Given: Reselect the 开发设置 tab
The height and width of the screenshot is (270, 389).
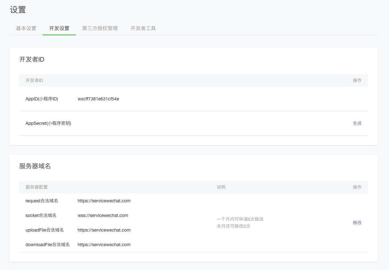Looking at the screenshot, I should (x=59, y=28).
